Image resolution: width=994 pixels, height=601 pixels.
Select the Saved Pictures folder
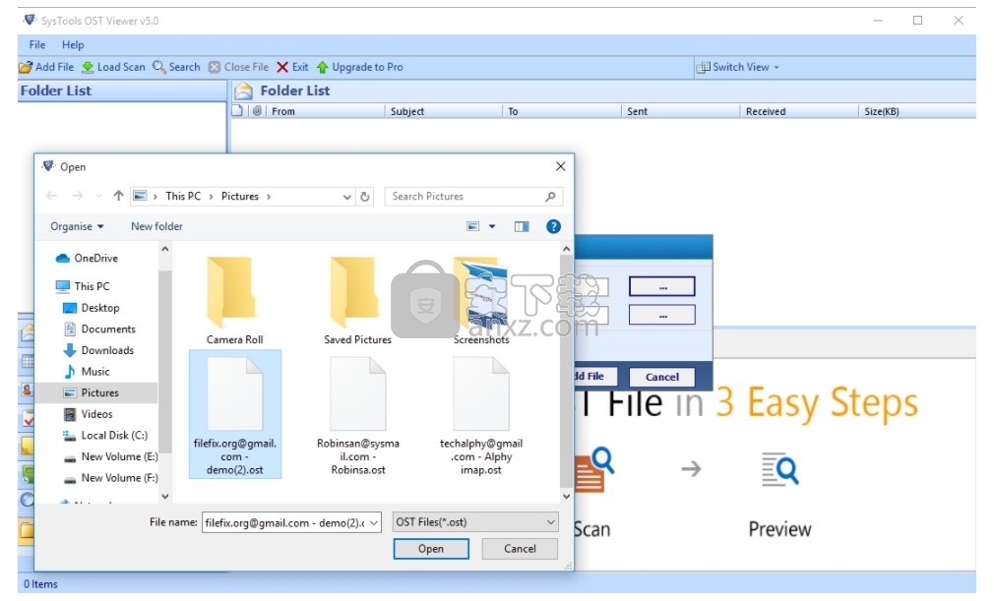[x=357, y=300]
